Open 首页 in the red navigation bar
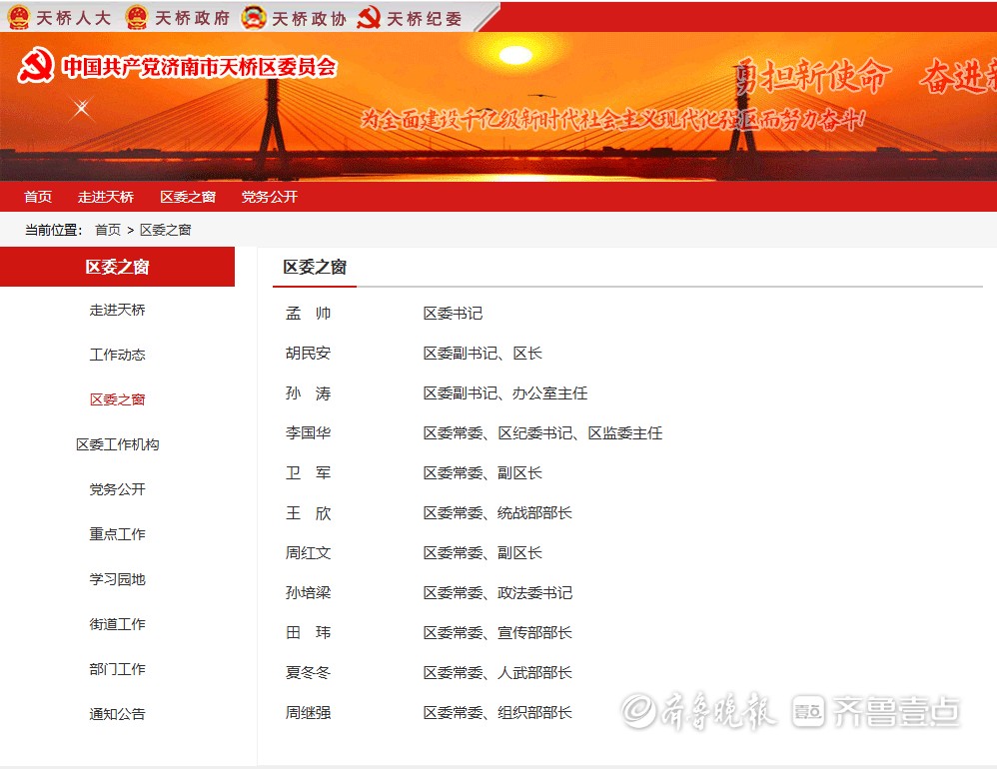This screenshot has width=997, height=769. pos(38,197)
